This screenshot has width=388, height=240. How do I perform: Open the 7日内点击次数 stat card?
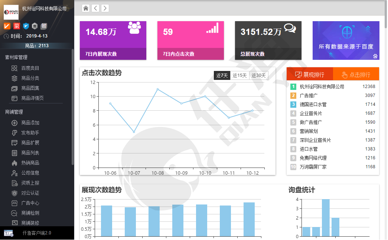[x=190, y=40]
